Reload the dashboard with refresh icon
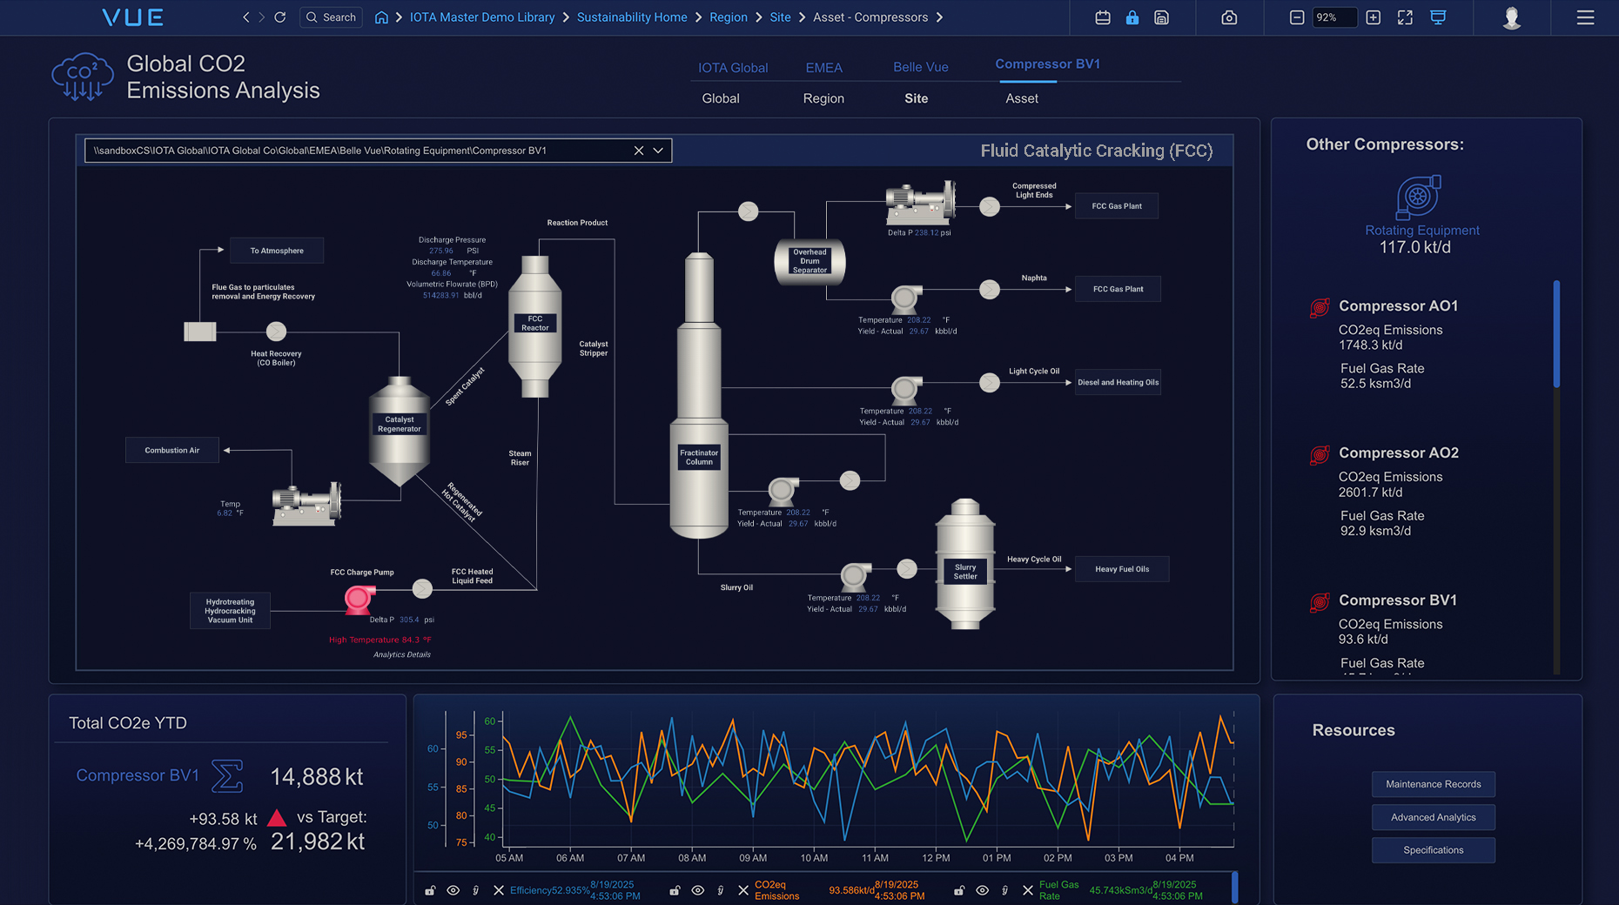 pyautogui.click(x=280, y=17)
